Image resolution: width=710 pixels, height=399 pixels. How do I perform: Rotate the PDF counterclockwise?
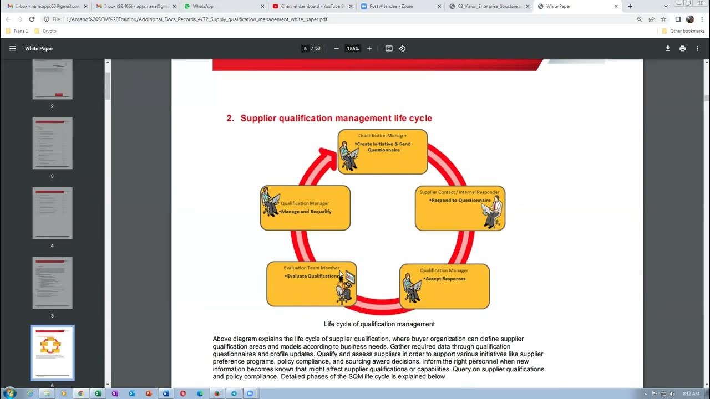[402, 48]
